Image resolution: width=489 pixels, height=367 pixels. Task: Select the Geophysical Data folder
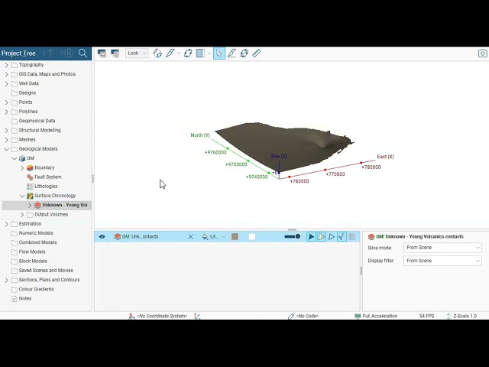point(37,121)
